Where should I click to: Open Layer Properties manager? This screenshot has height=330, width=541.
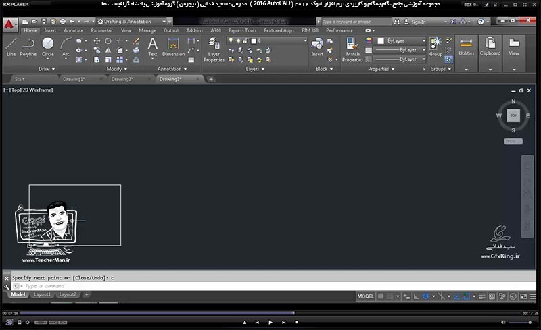coord(214,50)
